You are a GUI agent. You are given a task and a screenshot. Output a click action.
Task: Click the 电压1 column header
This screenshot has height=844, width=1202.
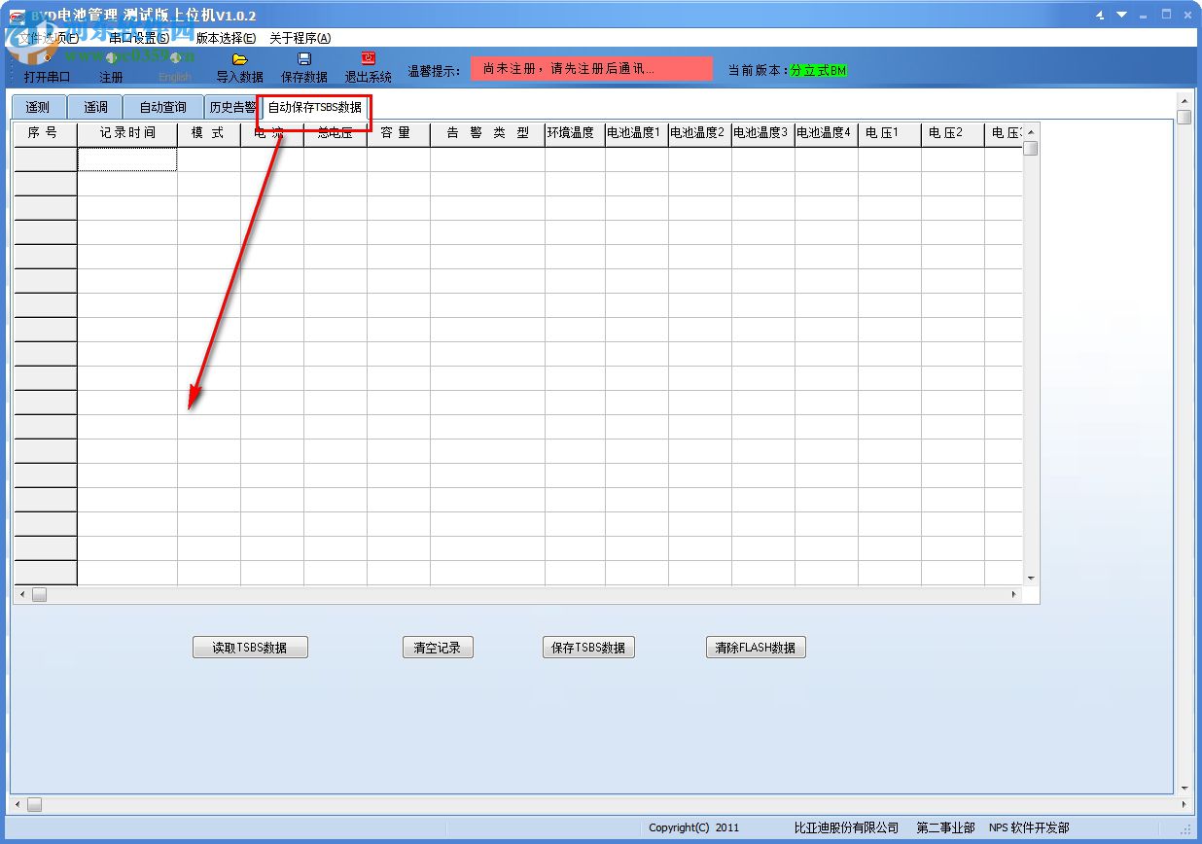pyautogui.click(x=890, y=133)
